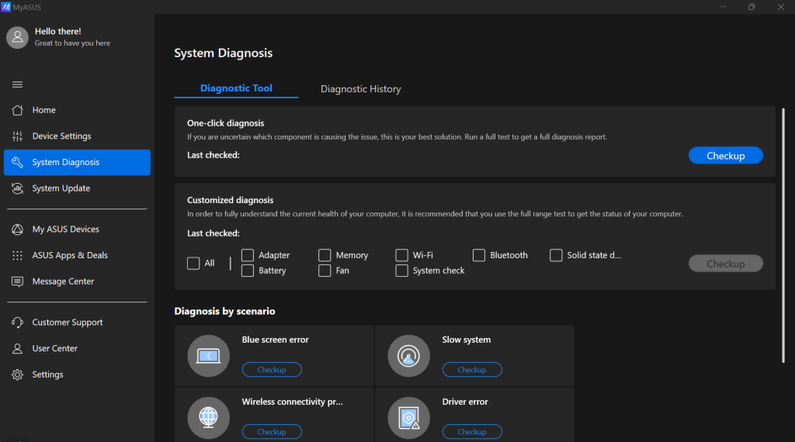This screenshot has height=442, width=795.
Task: Tick the Wi-Fi checkbox
Action: click(401, 255)
